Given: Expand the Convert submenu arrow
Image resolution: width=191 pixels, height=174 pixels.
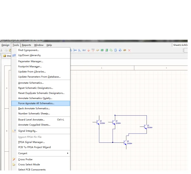Looking at the screenshot, I should click(x=68, y=153).
